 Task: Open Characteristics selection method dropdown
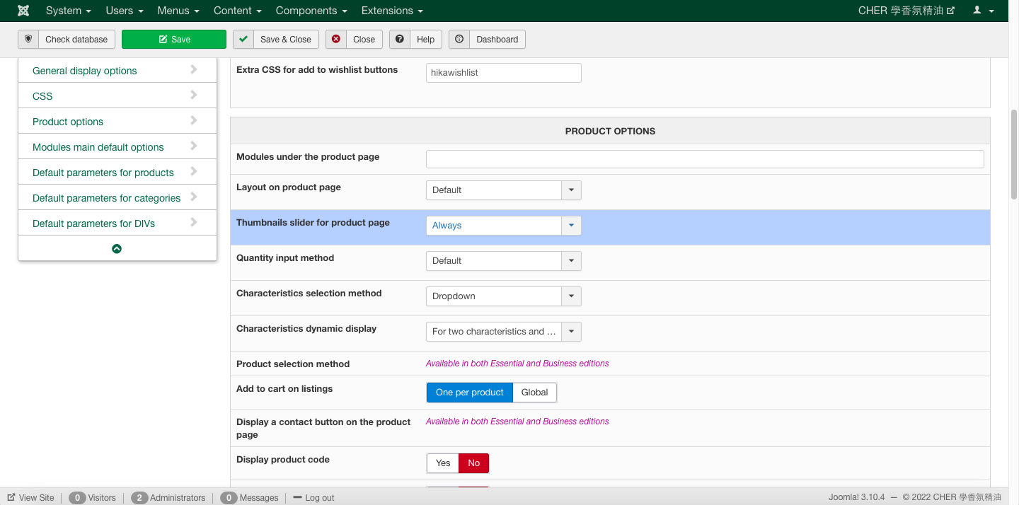[503, 296]
